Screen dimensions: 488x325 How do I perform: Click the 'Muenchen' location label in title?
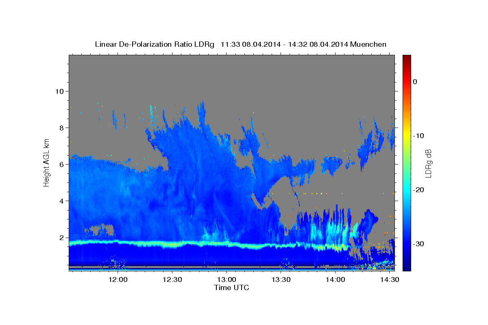pos(368,44)
